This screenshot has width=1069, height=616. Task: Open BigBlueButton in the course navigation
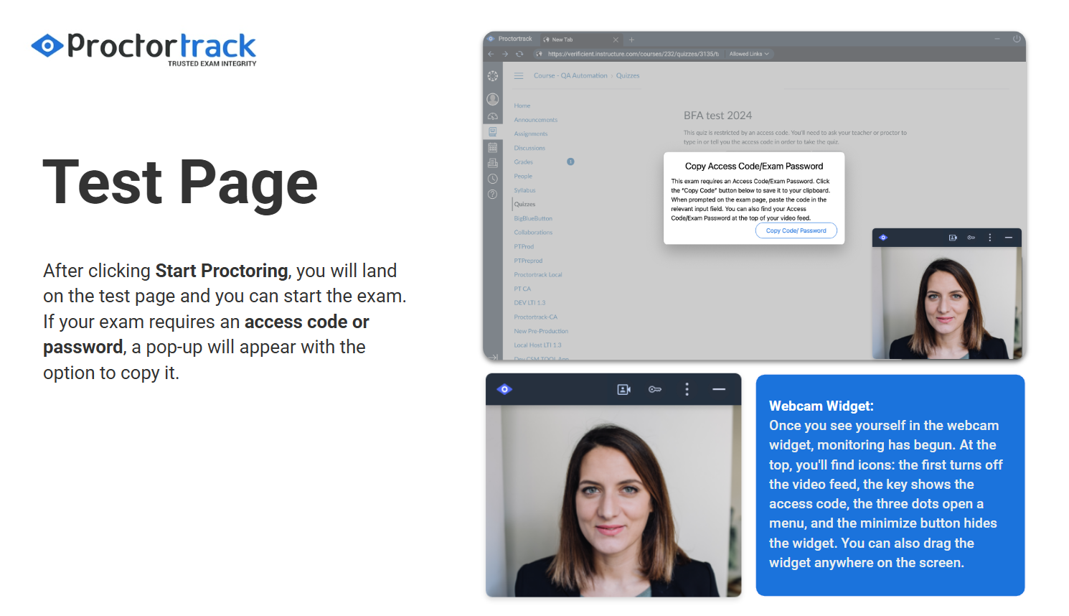[533, 218]
